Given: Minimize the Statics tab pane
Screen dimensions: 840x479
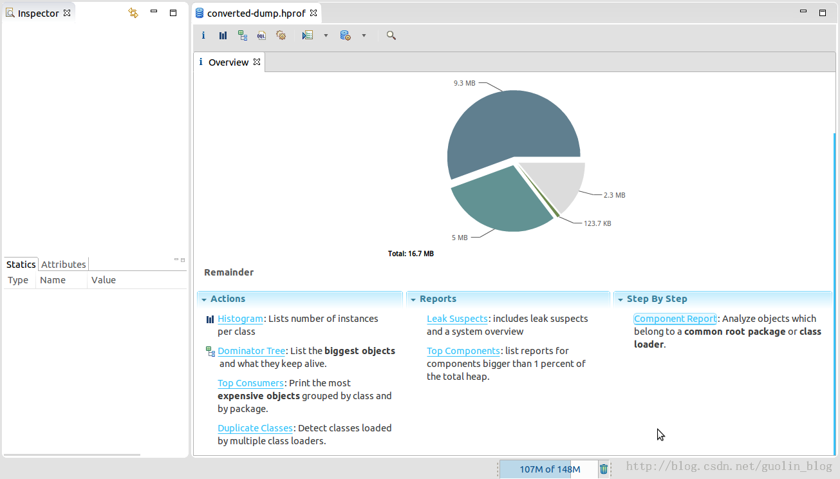Looking at the screenshot, I should coord(176,259).
